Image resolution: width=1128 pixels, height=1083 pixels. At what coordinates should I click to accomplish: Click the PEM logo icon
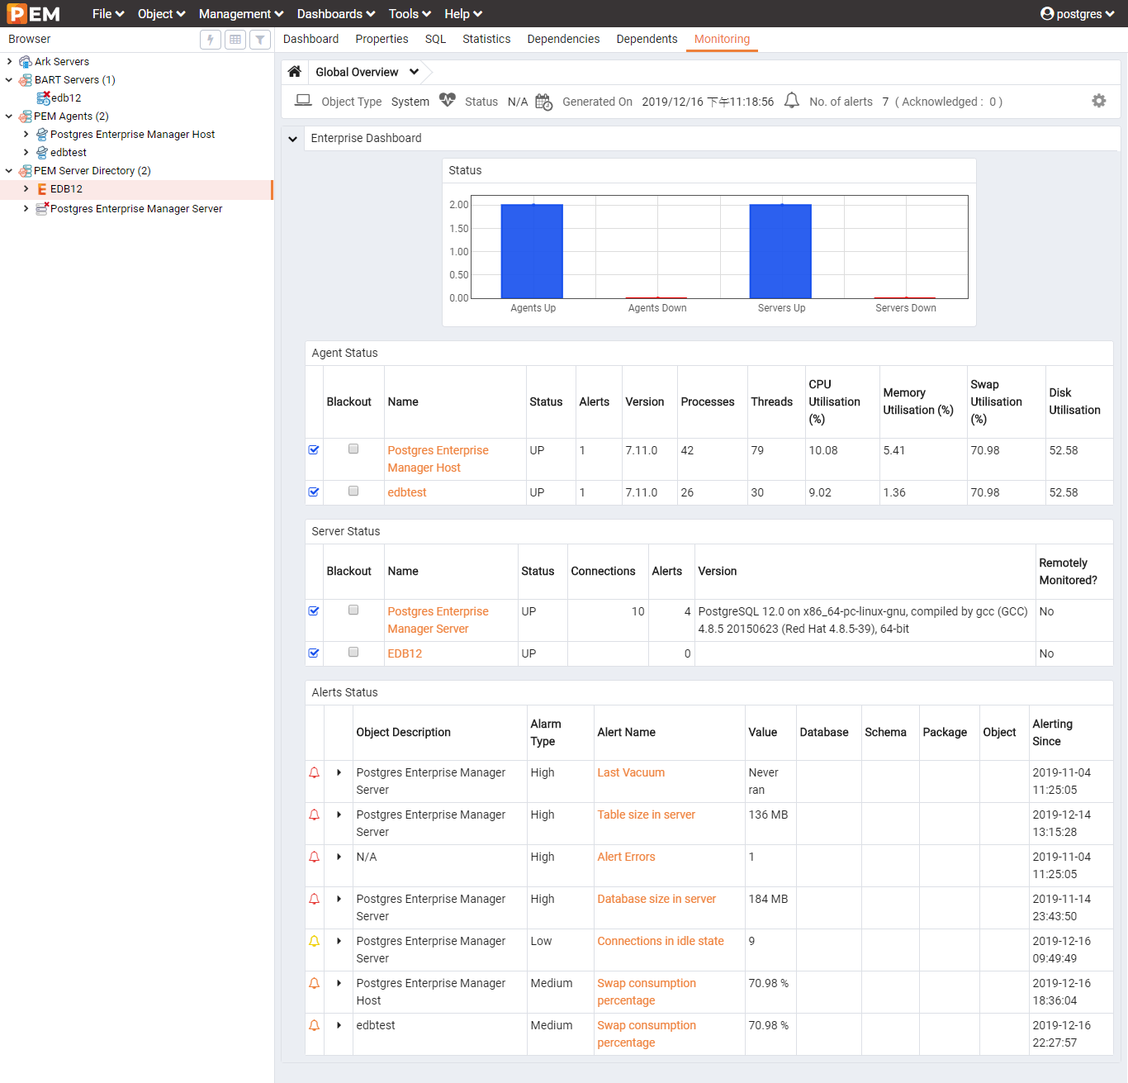tap(33, 13)
